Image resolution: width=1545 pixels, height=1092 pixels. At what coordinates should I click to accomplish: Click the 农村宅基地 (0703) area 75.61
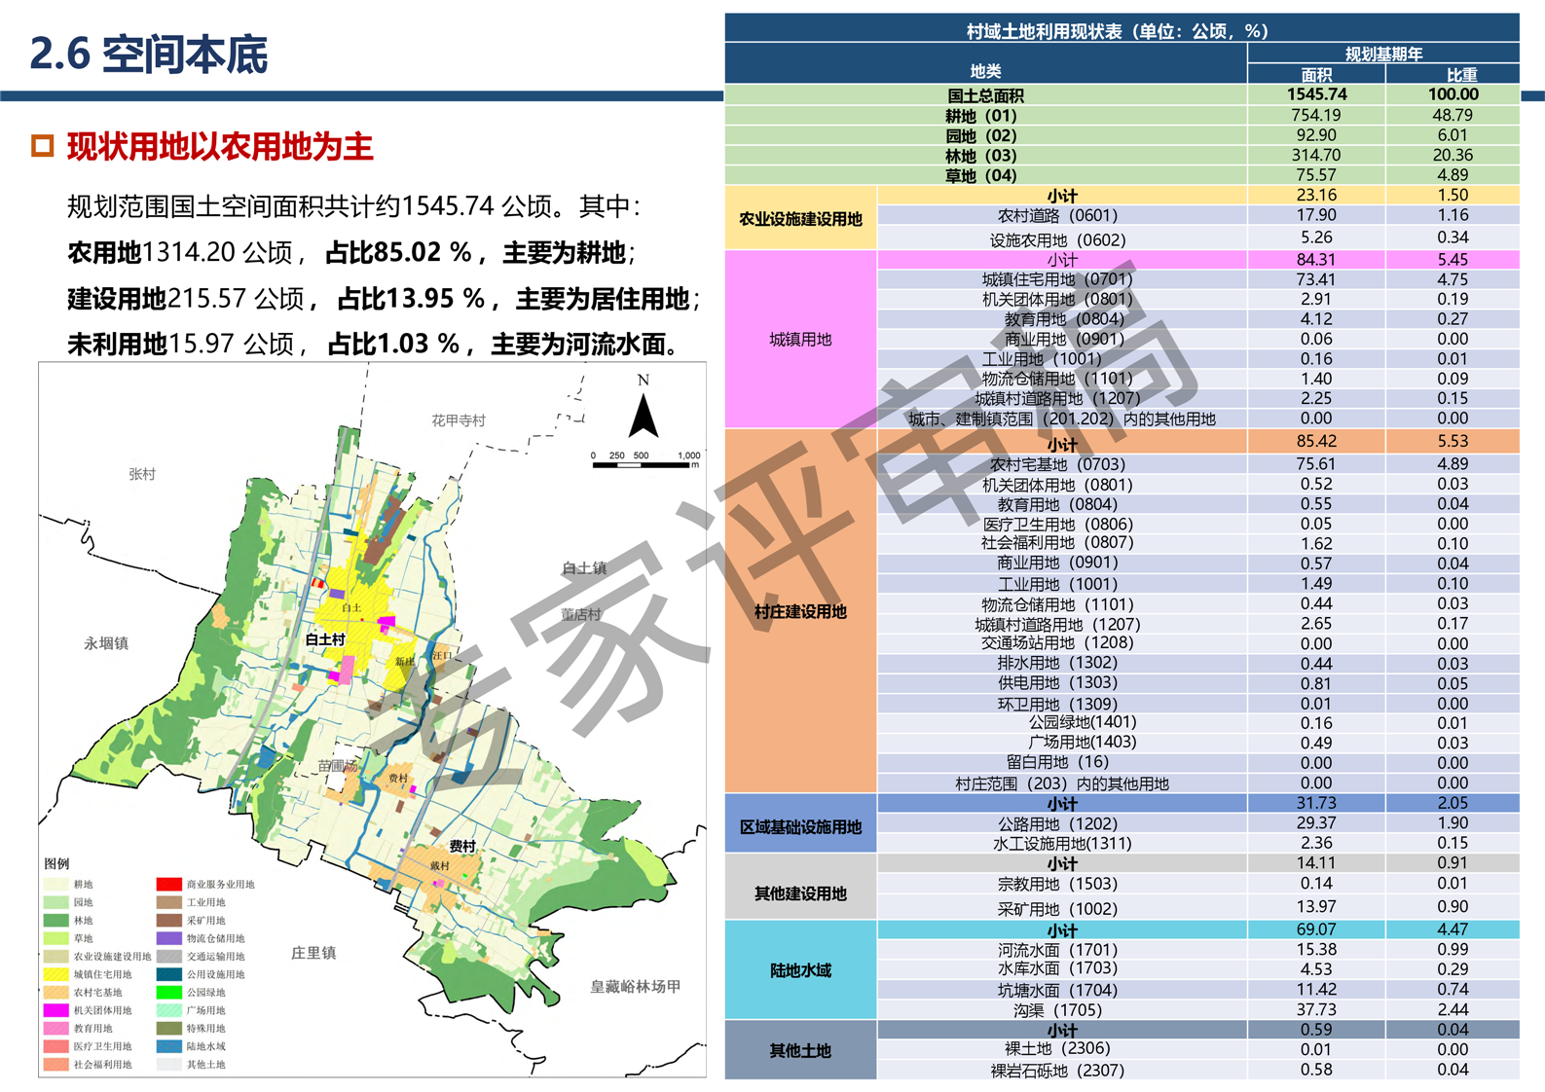pyautogui.click(x=1316, y=464)
